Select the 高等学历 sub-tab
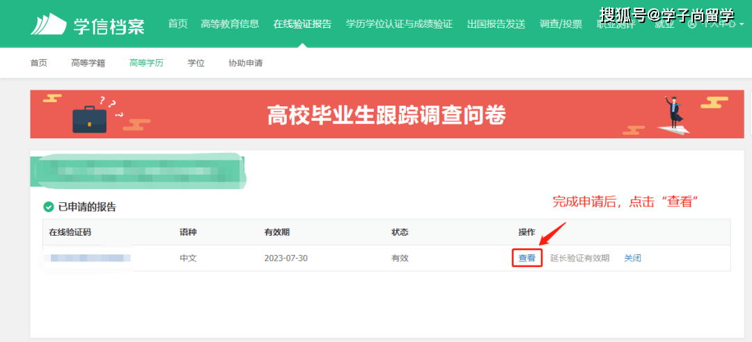 146,63
